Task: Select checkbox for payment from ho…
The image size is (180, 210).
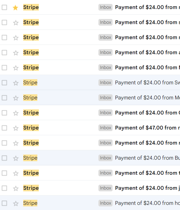Action: point(5,203)
